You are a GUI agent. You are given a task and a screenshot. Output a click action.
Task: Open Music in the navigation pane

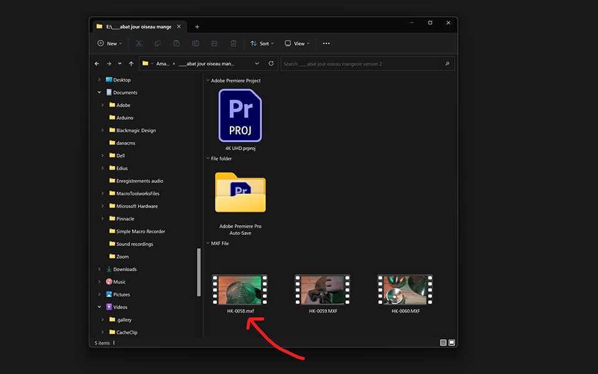coord(120,282)
